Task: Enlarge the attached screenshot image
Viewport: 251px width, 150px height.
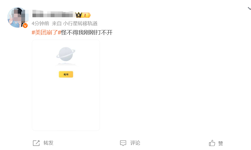Action: click(66, 85)
